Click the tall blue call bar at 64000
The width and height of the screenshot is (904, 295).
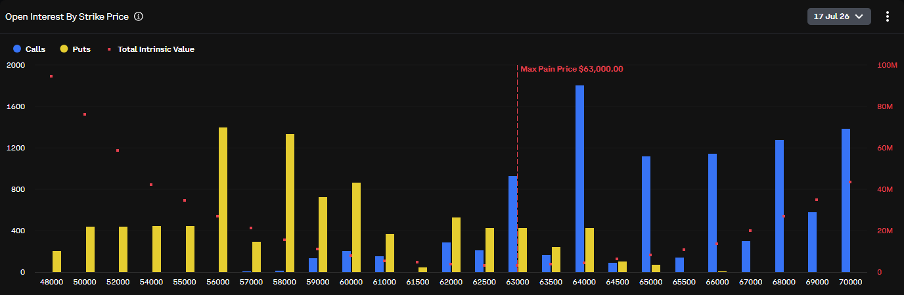point(579,179)
